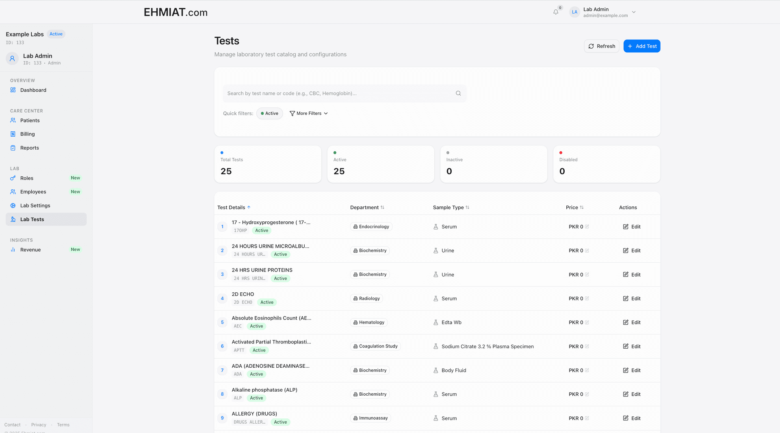The image size is (780, 433).
Task: Click the Coagulation Study department tag
Action: pos(375,346)
